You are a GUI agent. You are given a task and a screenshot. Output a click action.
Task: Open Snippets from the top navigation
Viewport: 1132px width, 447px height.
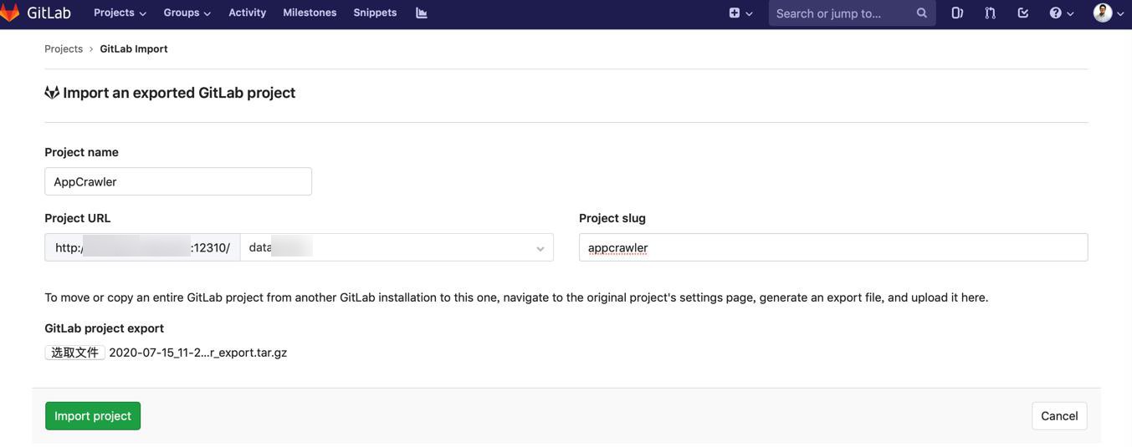pos(375,13)
